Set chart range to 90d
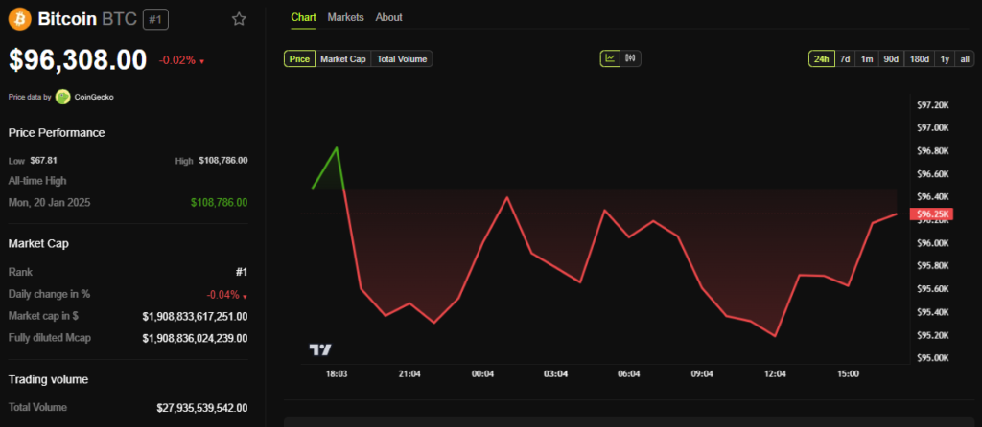This screenshot has width=982, height=427. click(891, 58)
